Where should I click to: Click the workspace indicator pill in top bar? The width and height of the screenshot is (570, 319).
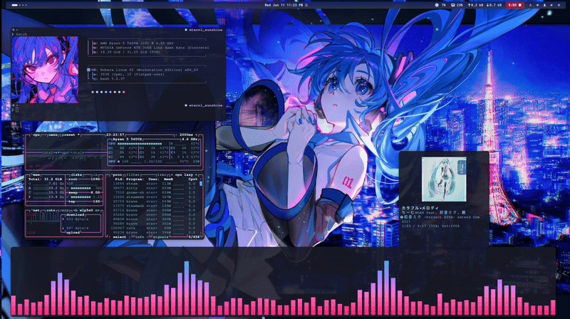(14, 5)
